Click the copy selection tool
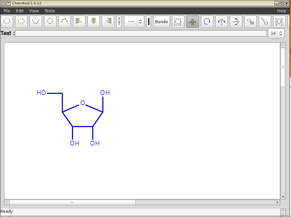Viewport: 291px width, 217px height. coord(251,22)
